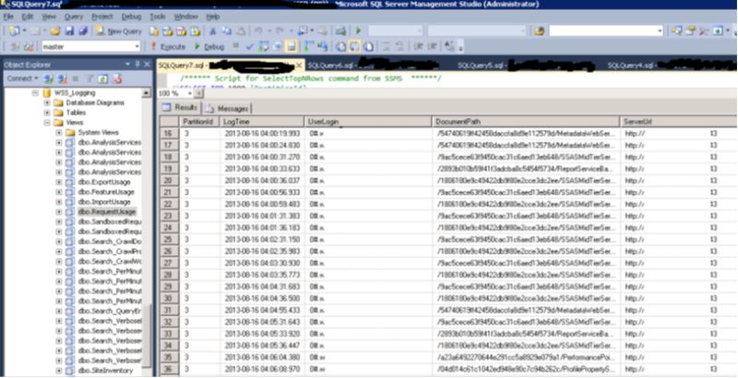Expand the Database Diagrams folder
The image size is (738, 378).
(x=47, y=102)
